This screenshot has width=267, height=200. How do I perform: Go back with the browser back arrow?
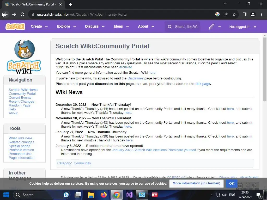pos(5,15)
